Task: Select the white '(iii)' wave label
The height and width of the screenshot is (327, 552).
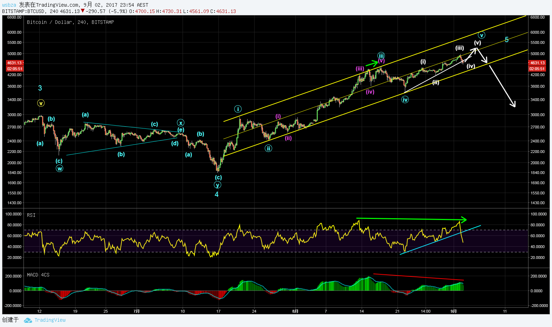Action: click(x=460, y=48)
